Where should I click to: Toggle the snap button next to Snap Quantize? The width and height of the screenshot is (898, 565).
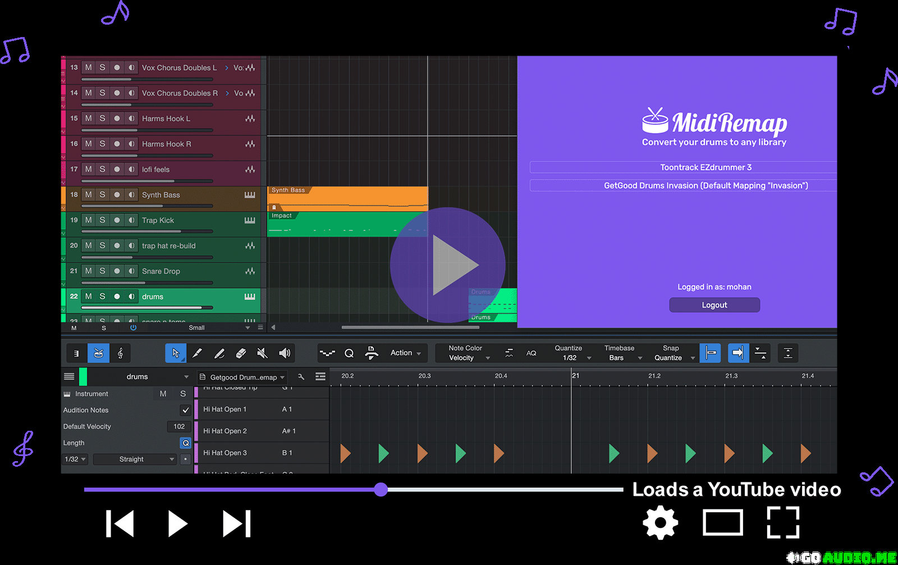click(x=711, y=353)
